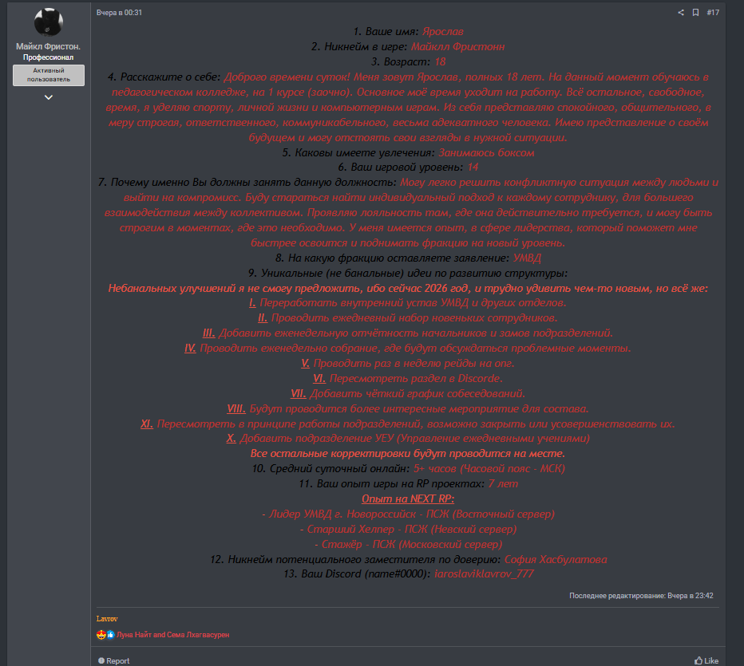Report this post

pos(113,660)
